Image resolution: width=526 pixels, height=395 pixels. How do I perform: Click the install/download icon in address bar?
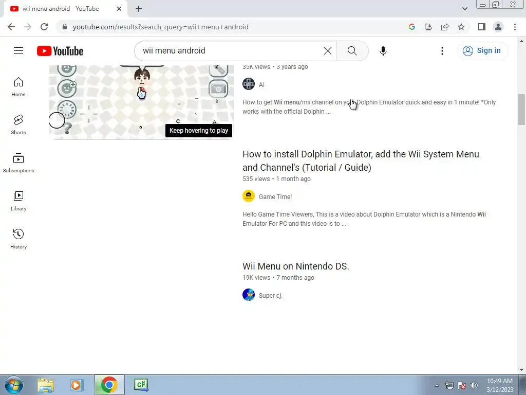(428, 27)
